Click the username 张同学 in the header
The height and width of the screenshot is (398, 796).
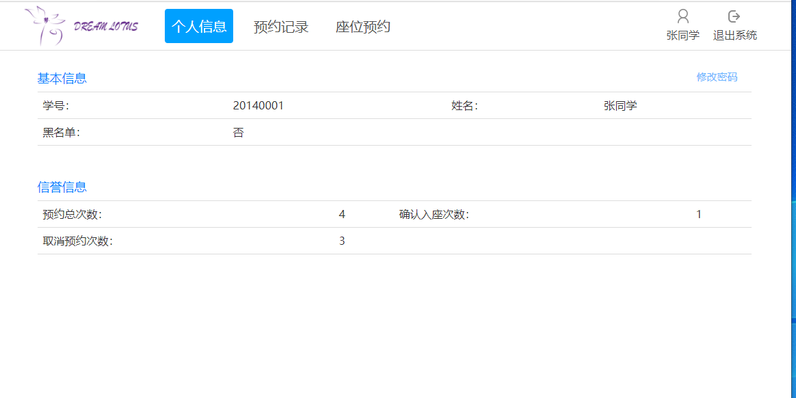[682, 34]
